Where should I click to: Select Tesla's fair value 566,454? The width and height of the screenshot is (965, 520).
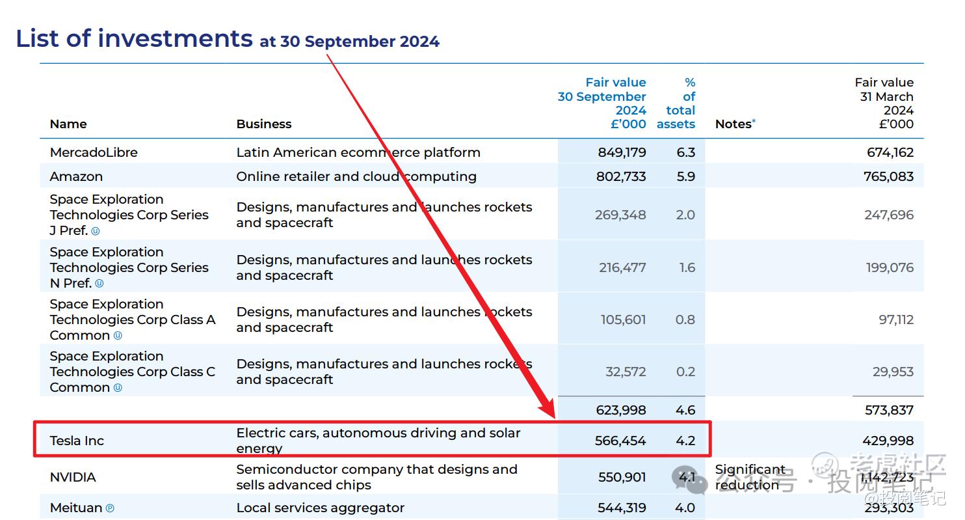click(620, 441)
